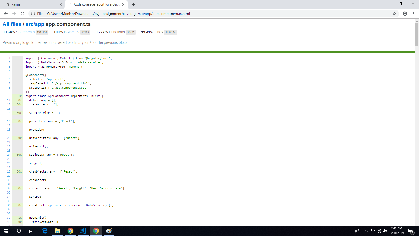Click the this.getData() call line

46,222
